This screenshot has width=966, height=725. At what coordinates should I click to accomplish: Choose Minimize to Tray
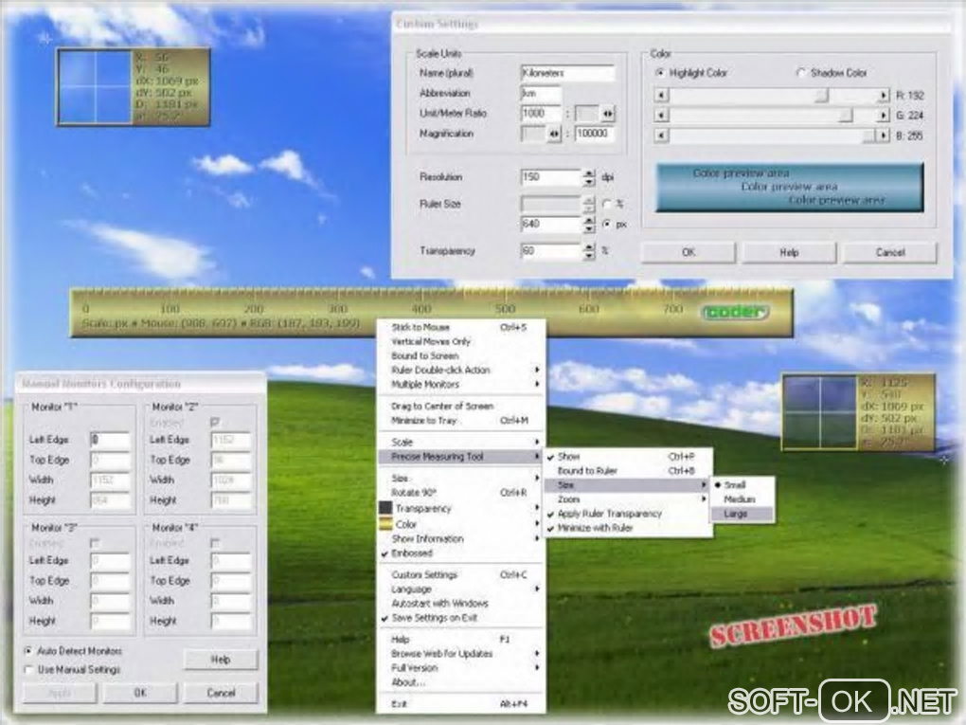coord(461,421)
